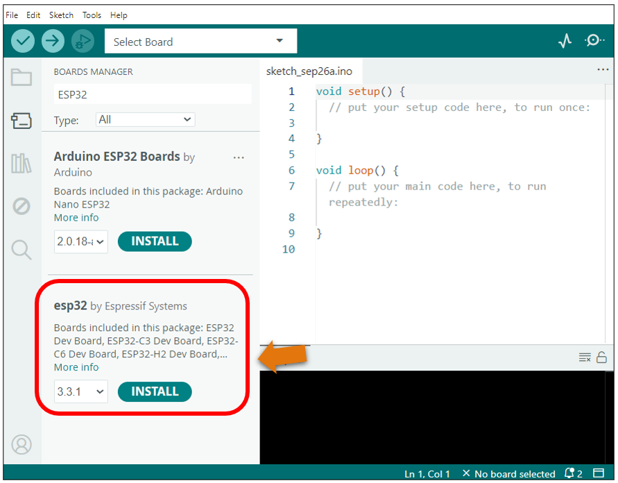Viewport: 618px width, 483px height.
Task: Click the void setup() code line
Action: [x=361, y=92]
